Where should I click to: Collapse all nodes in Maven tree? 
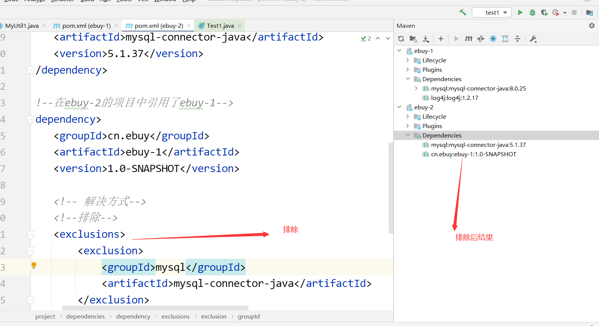tap(518, 39)
